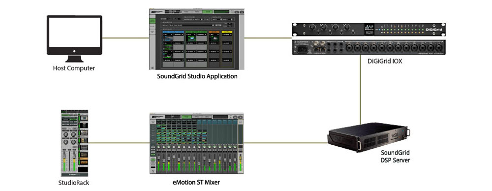Click device thumbnail under green header in SoundGrid Studio
Screen dimensions: 492x191
point(191,38)
